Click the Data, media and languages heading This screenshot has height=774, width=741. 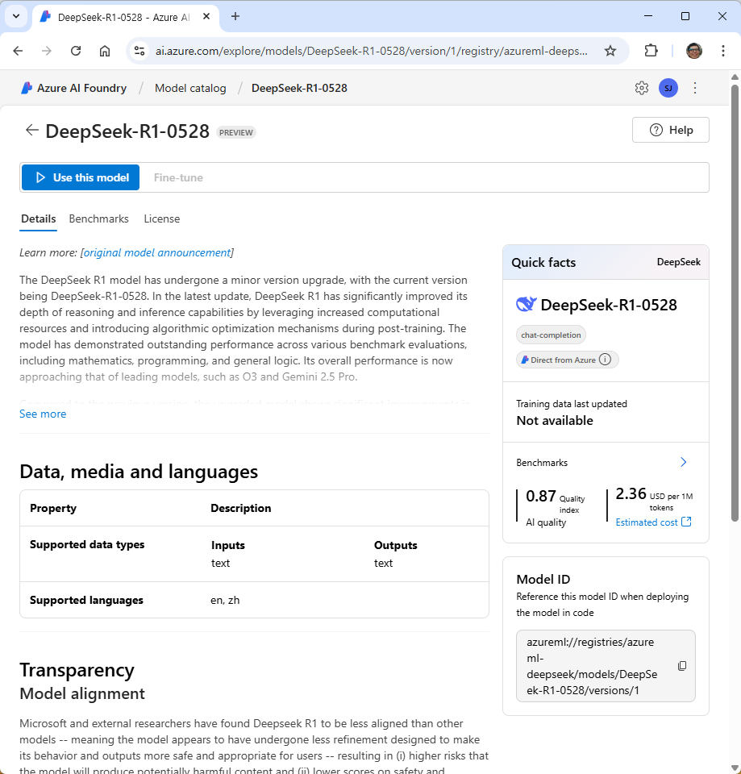[139, 472]
